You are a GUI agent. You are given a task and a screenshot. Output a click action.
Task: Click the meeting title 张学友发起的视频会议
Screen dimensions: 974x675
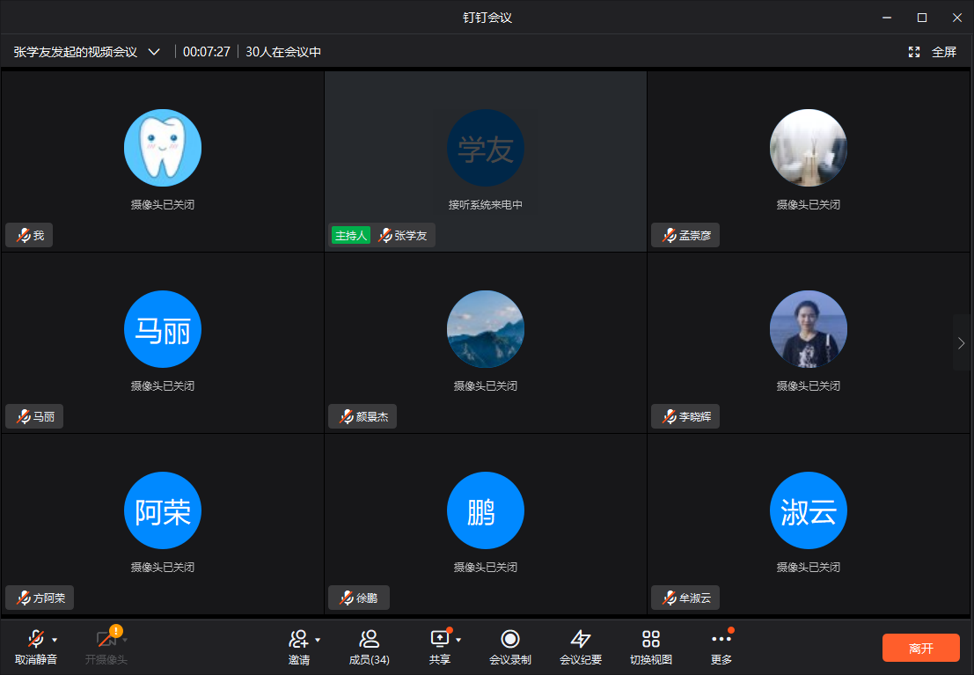(x=75, y=52)
